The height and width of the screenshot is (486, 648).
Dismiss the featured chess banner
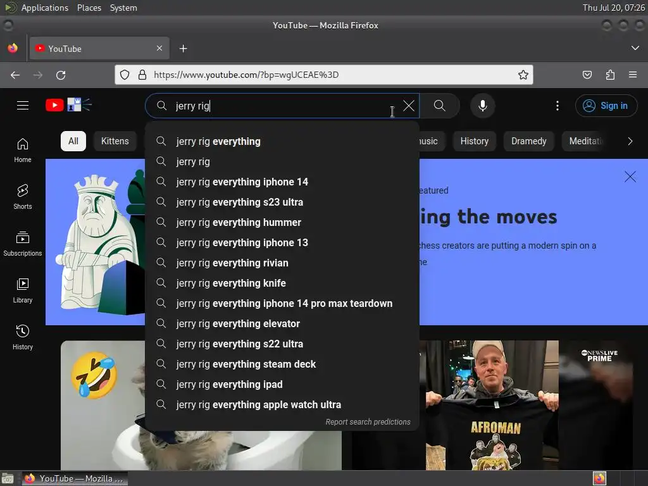click(x=630, y=177)
